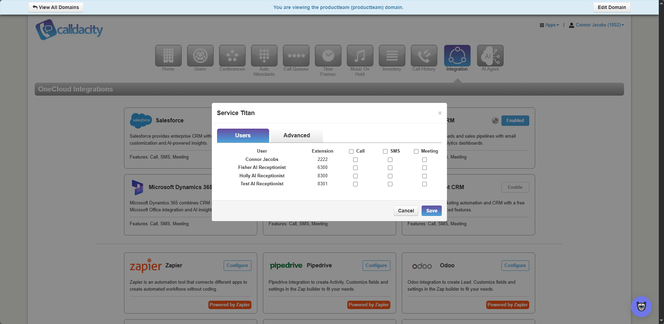Open Call Queues icon
Image resolution: width=664 pixels, height=324 pixels.
(296, 56)
